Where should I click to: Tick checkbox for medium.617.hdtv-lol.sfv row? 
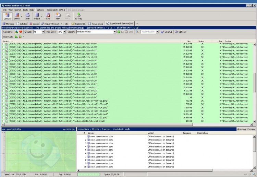tap(3, 98)
